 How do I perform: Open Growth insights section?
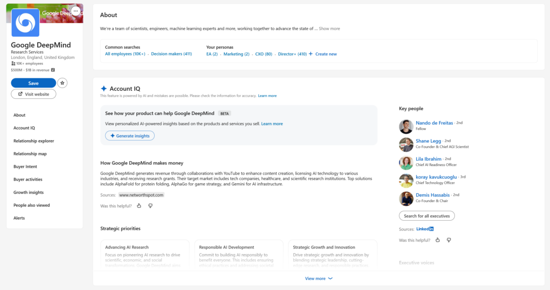[x=28, y=192]
